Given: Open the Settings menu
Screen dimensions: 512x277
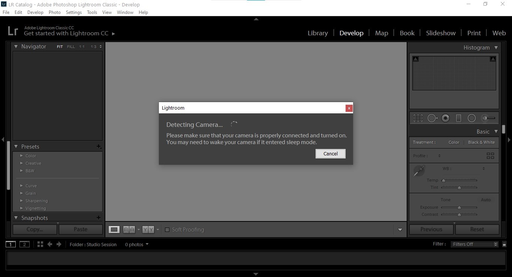Looking at the screenshot, I should [x=74, y=12].
